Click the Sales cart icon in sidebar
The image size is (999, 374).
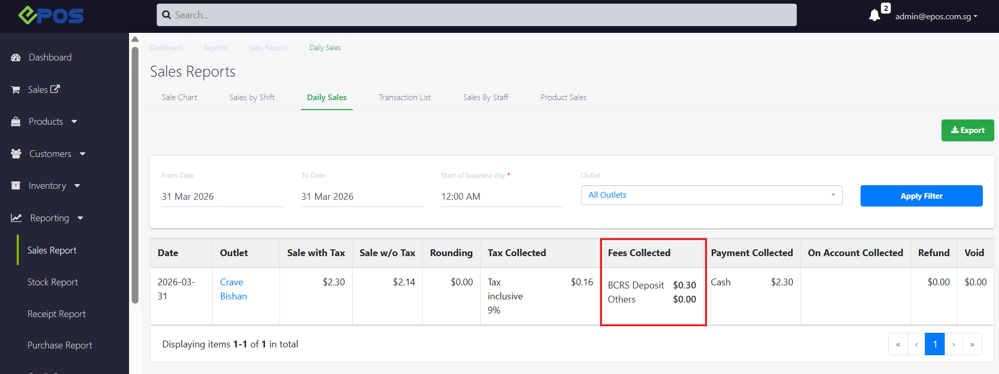(16, 90)
